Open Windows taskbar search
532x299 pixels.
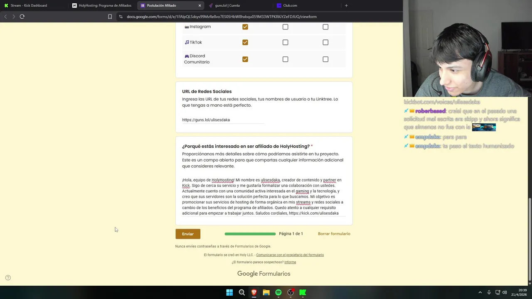click(x=241, y=292)
